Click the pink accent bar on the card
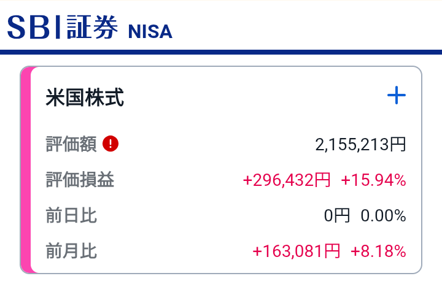The height and width of the screenshot is (284, 442). coord(26,170)
